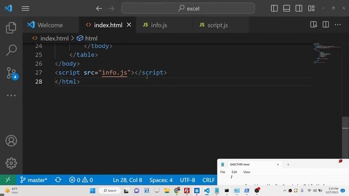Viewport: 349px width, 196px height.
Task: Split the editor to the right
Action: (326, 24)
